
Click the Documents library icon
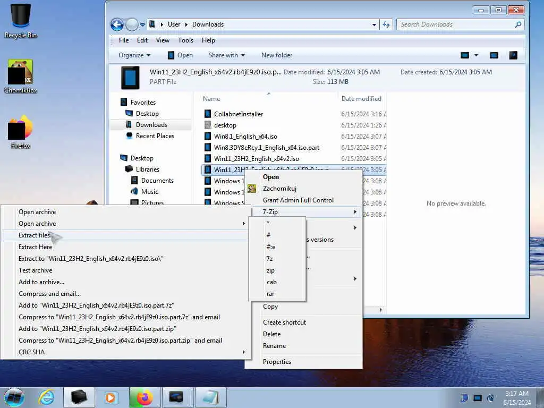pos(134,180)
